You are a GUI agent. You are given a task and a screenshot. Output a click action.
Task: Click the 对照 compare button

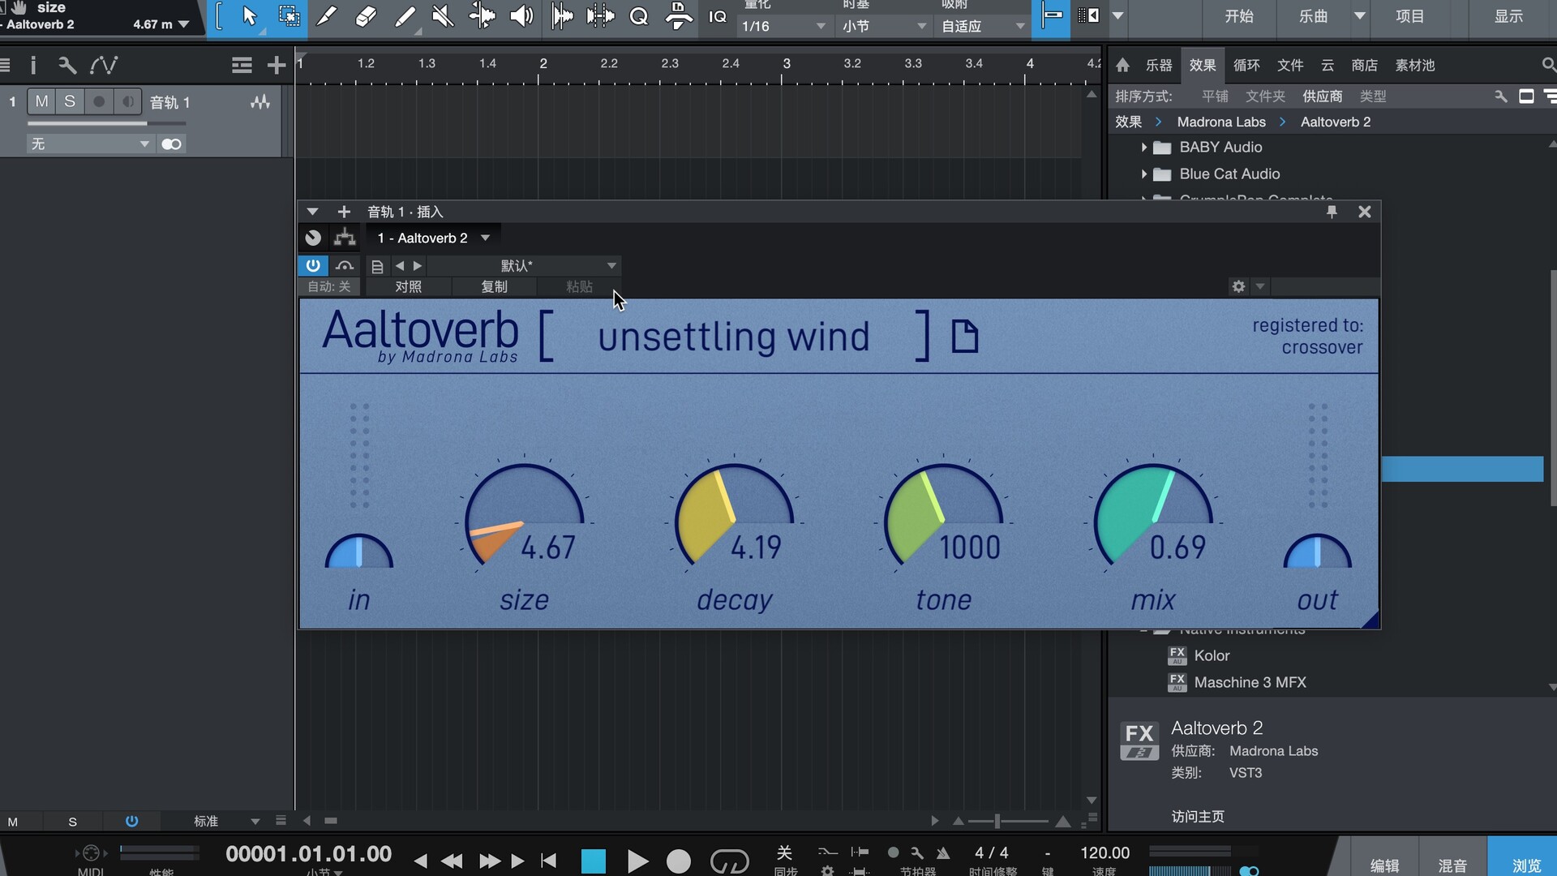(x=409, y=286)
